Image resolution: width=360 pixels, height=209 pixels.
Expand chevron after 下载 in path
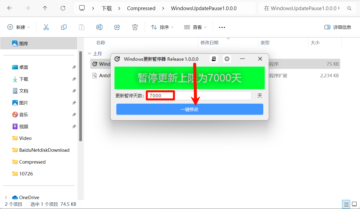click(119, 8)
